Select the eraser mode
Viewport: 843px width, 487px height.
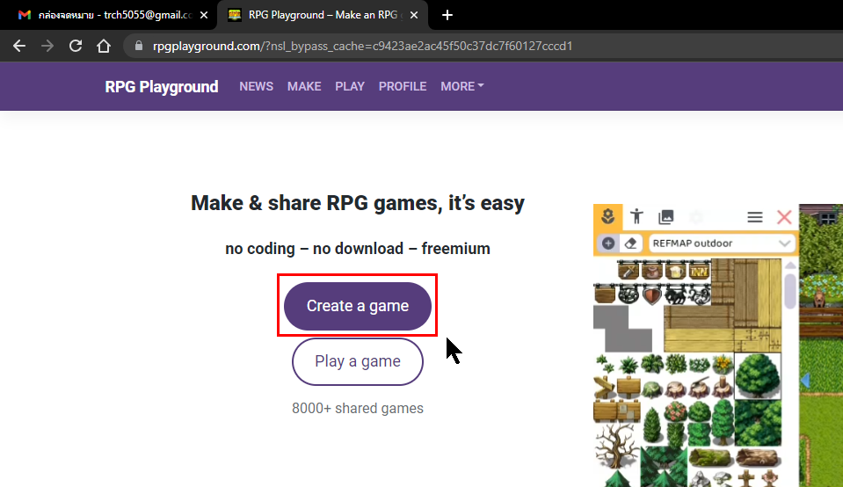point(630,243)
